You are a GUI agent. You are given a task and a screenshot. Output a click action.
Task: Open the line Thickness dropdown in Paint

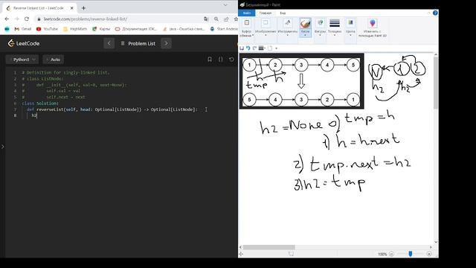click(335, 28)
